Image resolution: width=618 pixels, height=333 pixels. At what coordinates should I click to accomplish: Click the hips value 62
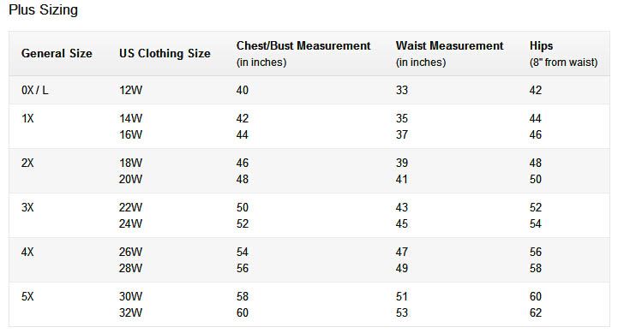(x=536, y=312)
